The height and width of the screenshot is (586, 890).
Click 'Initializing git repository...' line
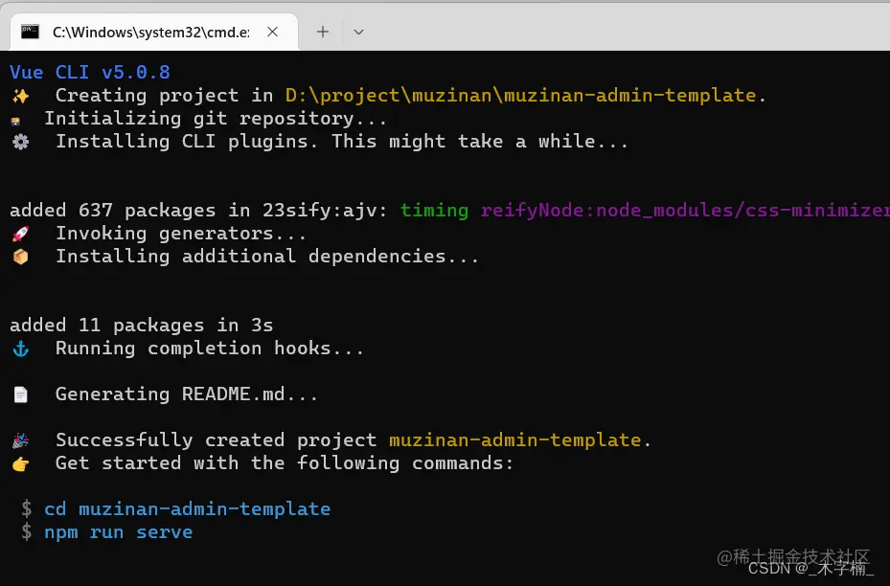(x=216, y=119)
